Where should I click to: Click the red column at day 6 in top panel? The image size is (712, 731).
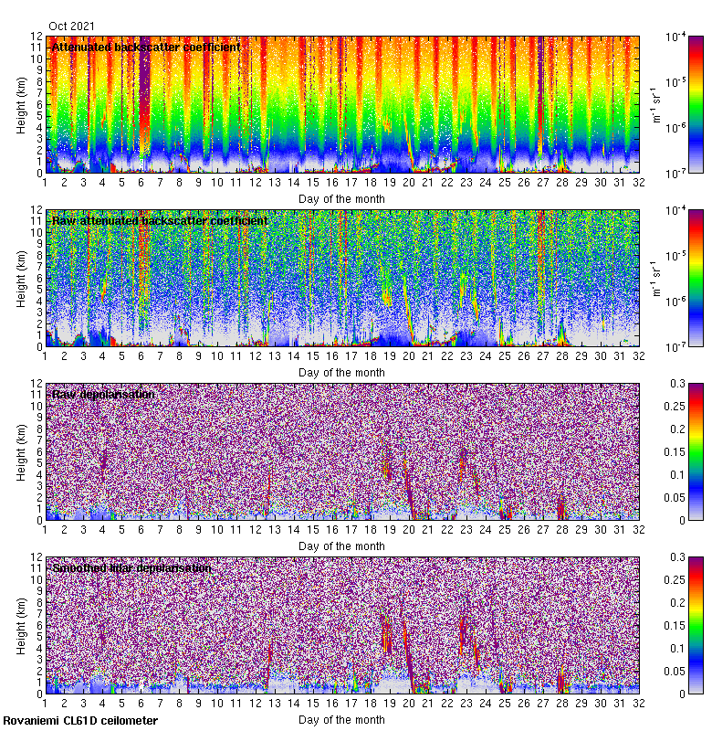pyautogui.click(x=143, y=91)
